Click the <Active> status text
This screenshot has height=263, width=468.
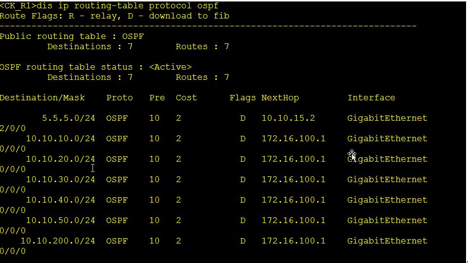[x=170, y=67]
